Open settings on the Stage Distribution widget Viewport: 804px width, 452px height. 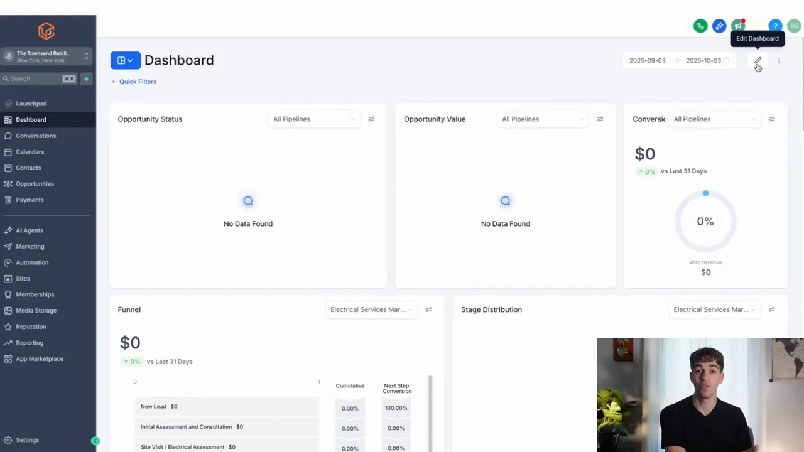pyautogui.click(x=771, y=309)
